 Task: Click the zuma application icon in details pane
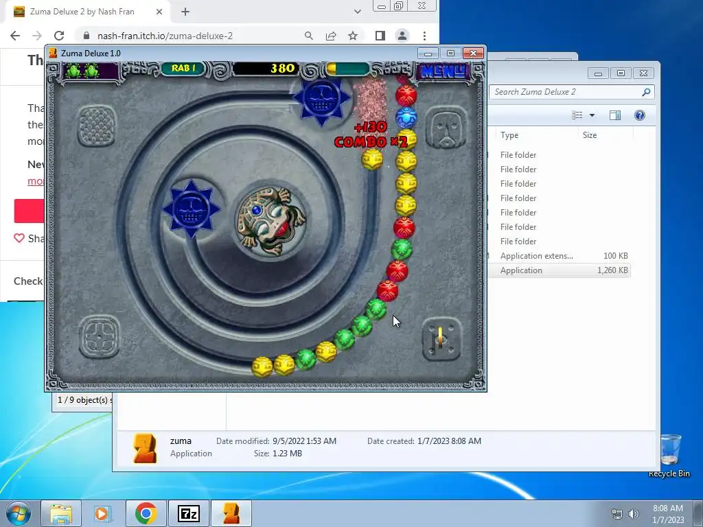coord(146,447)
